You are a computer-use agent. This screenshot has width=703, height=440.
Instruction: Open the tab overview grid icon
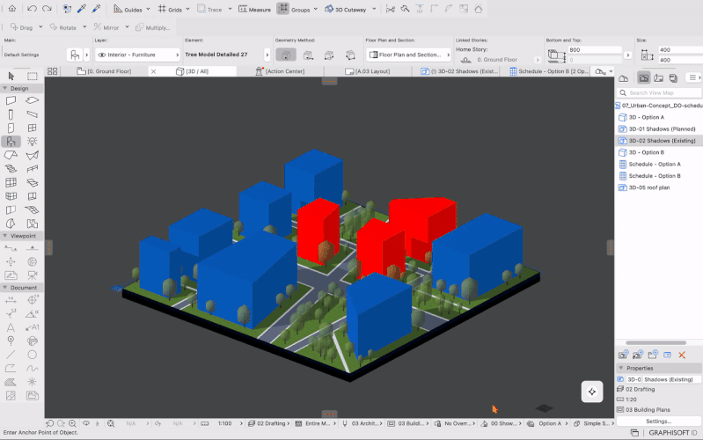[53, 71]
